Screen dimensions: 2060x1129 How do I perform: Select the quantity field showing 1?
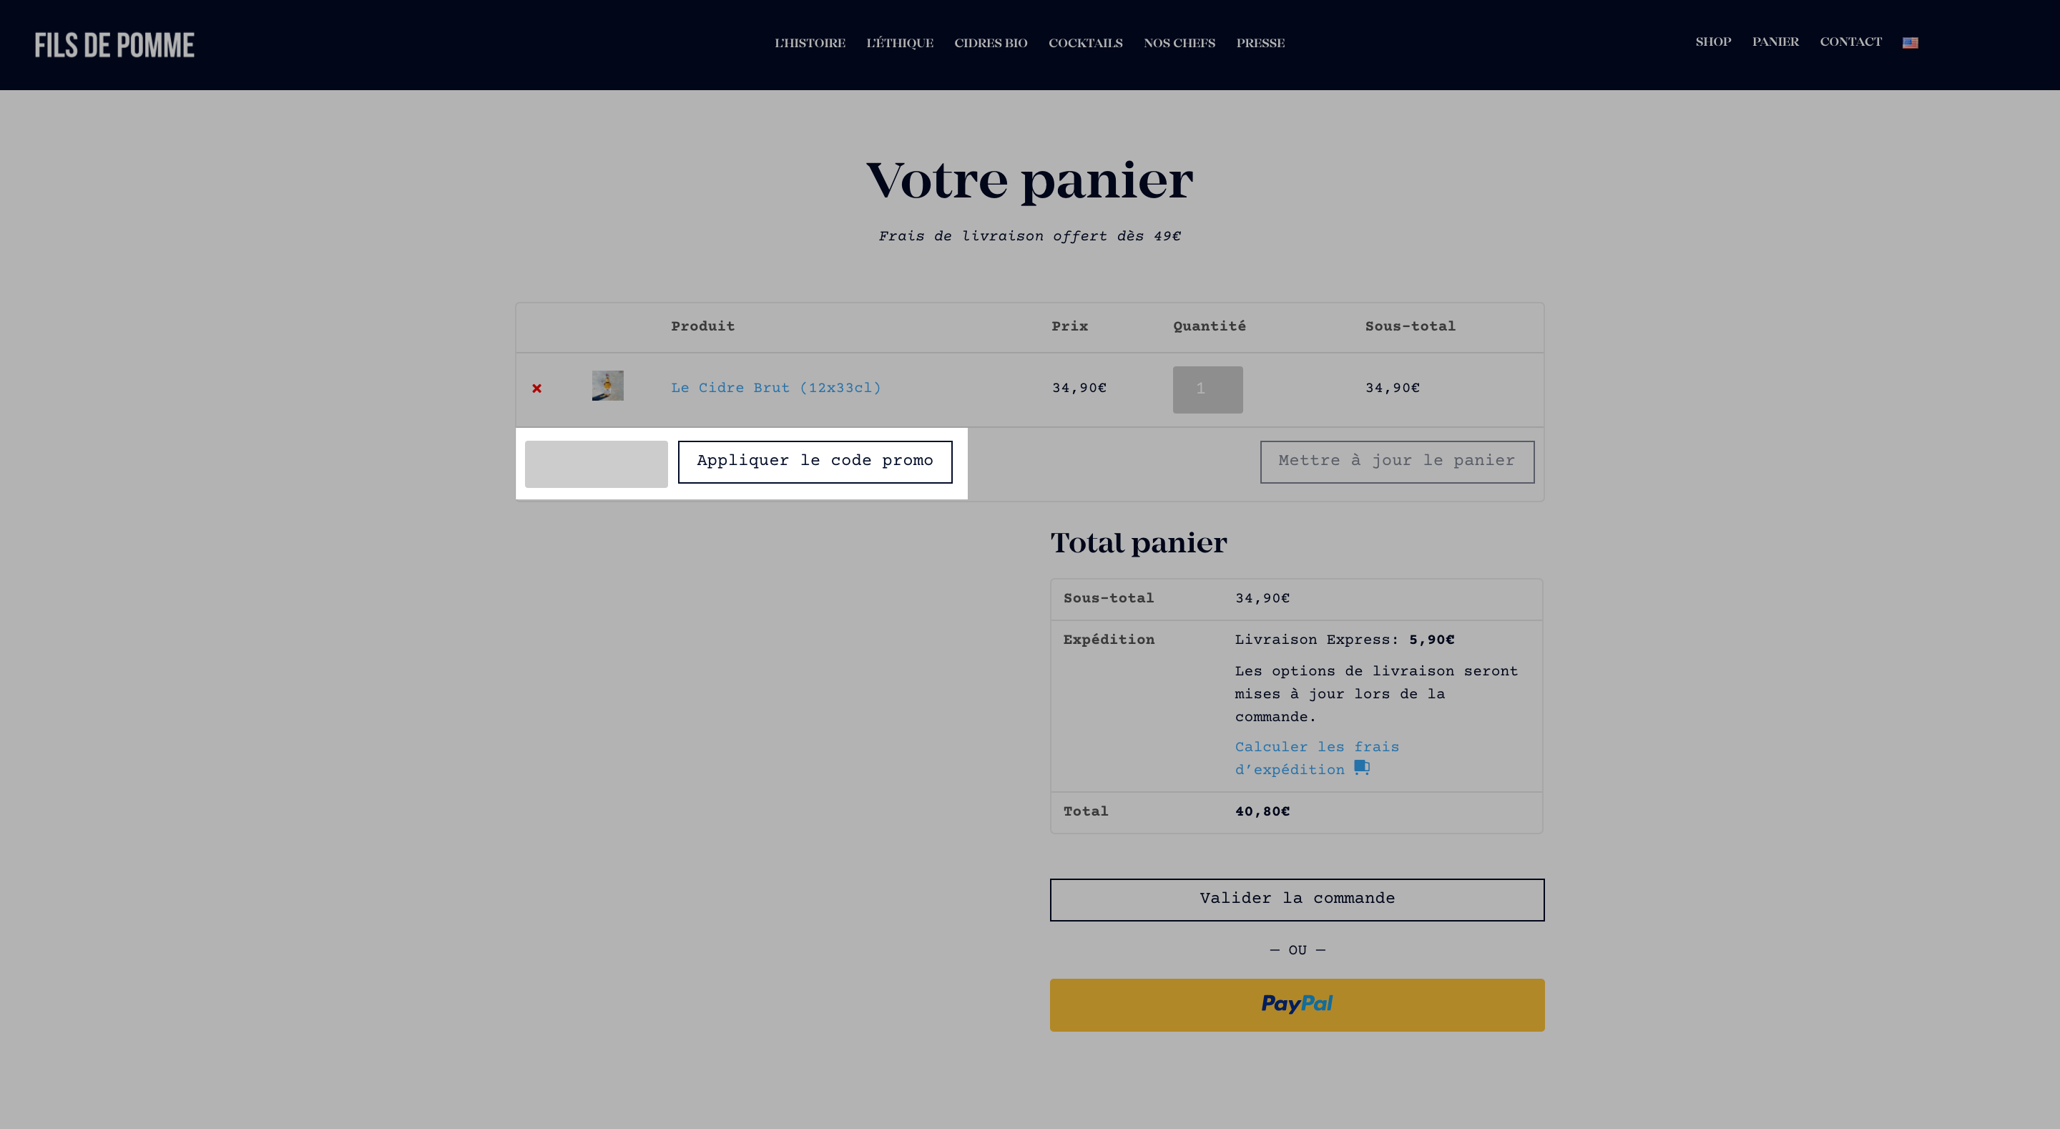[x=1207, y=390]
